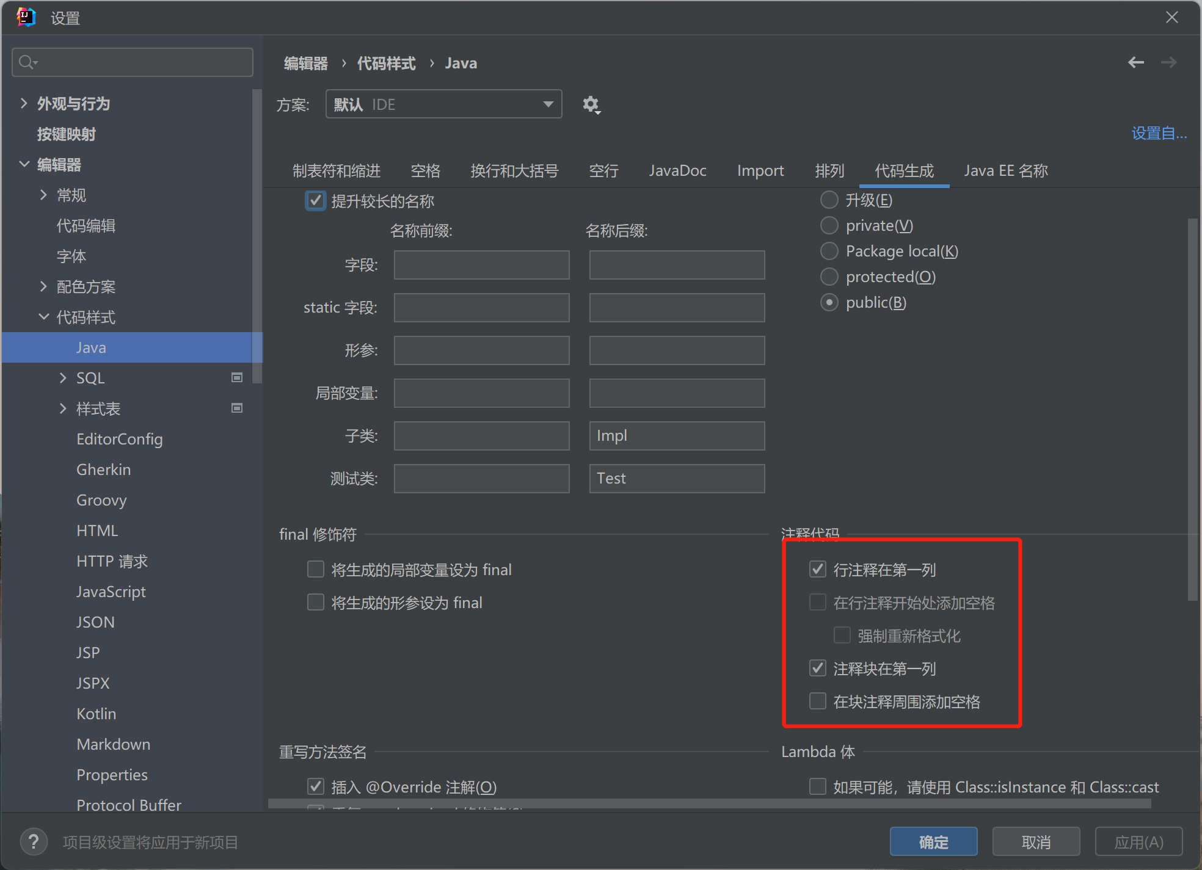The width and height of the screenshot is (1202, 870).
Task: Expand the 外观与行为 tree node
Action: click(24, 103)
